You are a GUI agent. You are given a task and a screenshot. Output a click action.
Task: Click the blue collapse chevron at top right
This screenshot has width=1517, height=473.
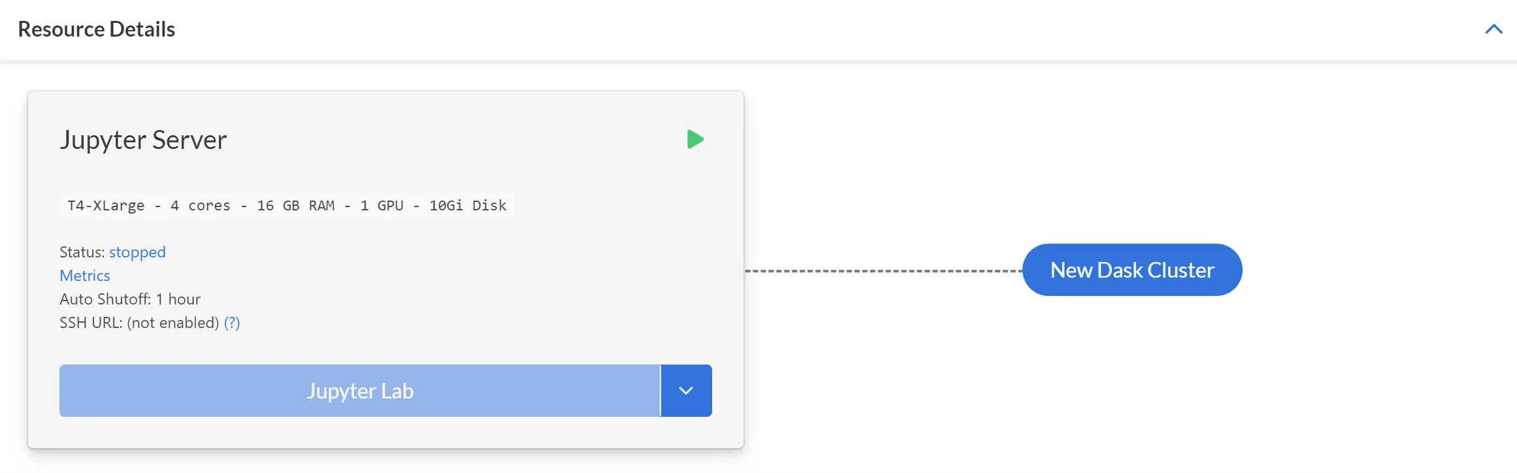1494,29
